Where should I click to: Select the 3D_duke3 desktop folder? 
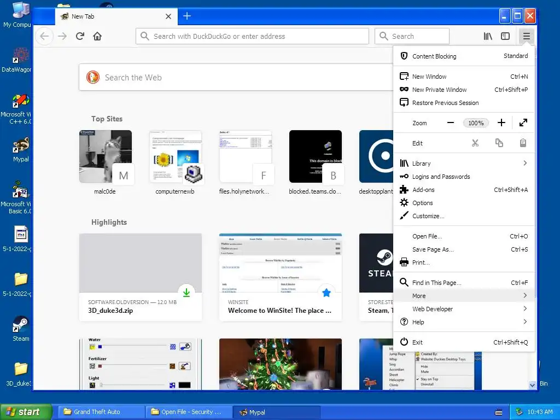pos(19,374)
